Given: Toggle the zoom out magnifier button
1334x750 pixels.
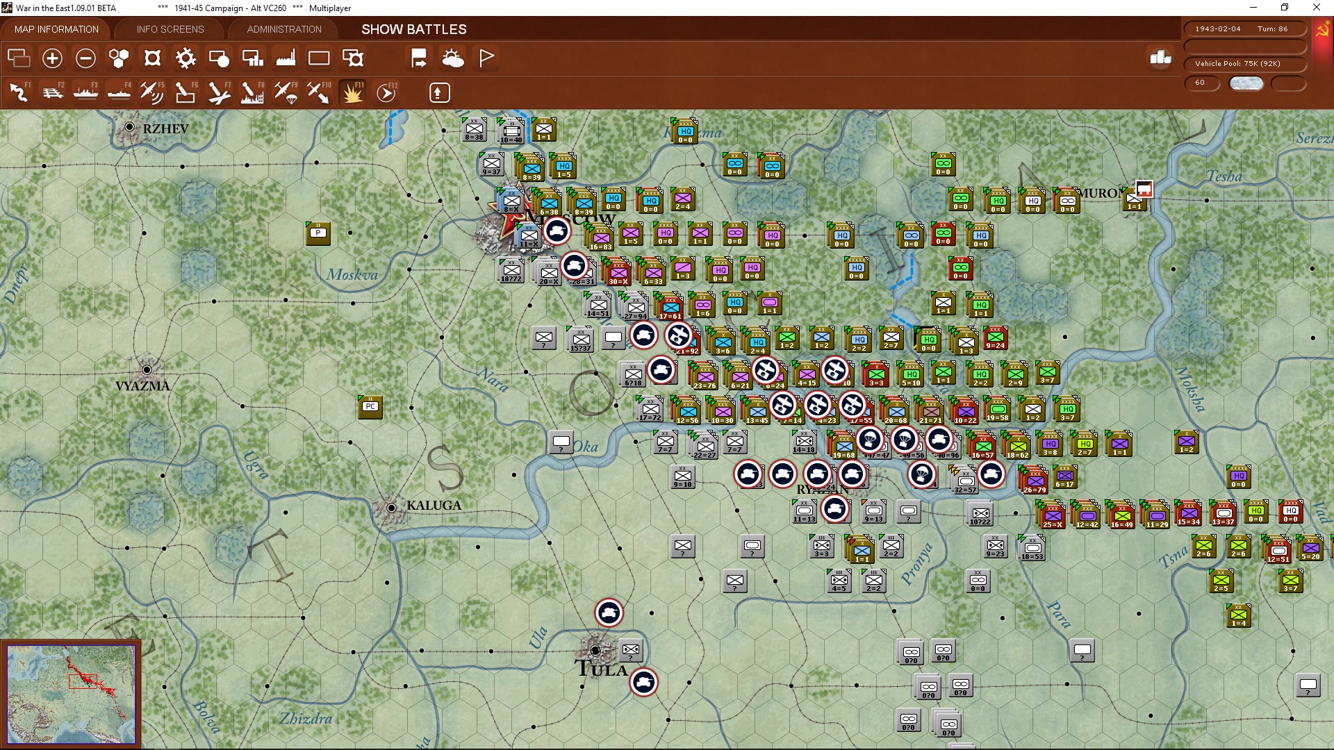Looking at the screenshot, I should [x=85, y=58].
